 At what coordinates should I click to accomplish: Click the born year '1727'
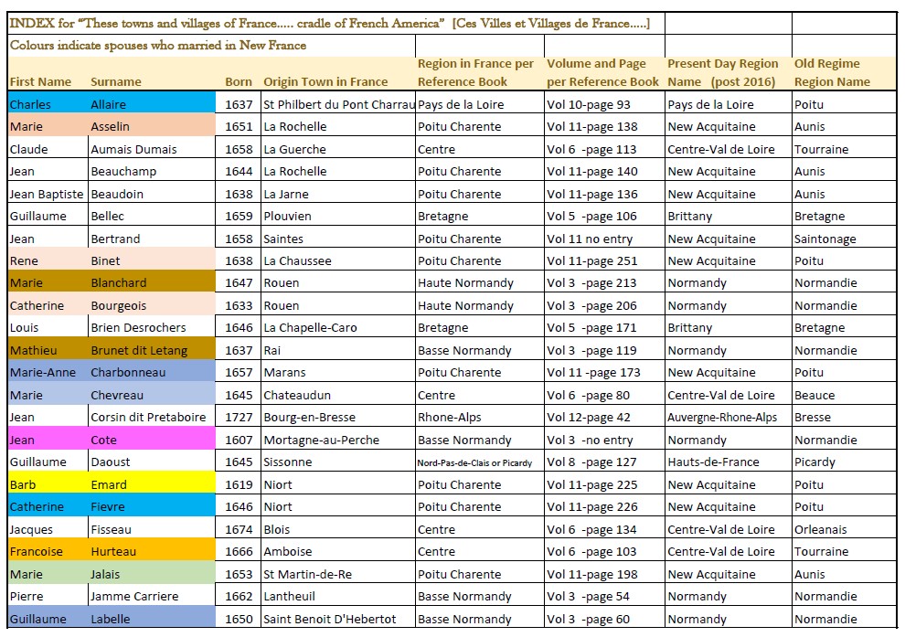point(239,417)
